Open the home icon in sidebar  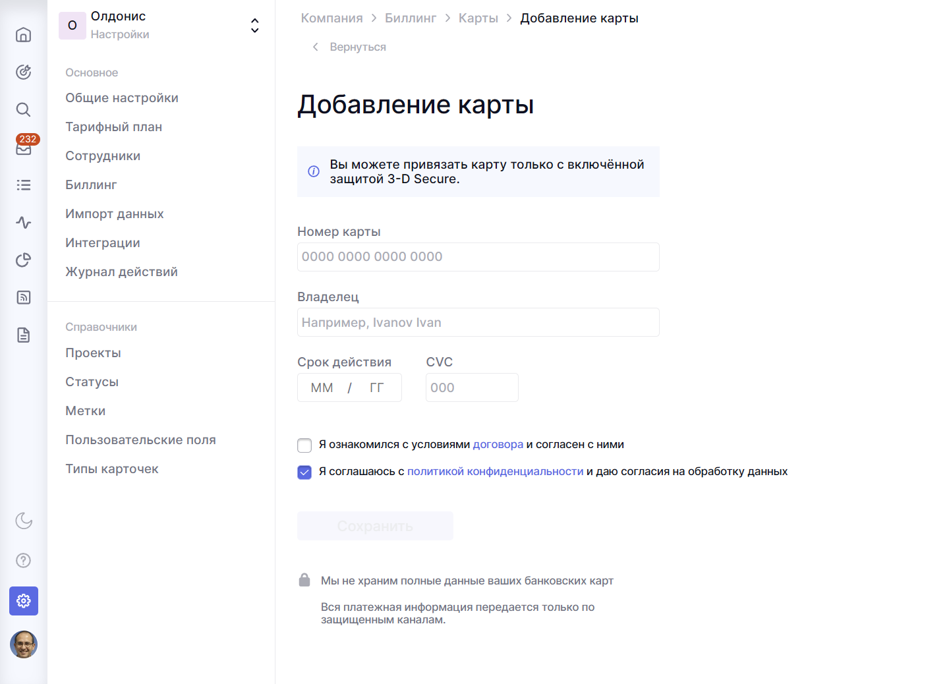coord(24,35)
